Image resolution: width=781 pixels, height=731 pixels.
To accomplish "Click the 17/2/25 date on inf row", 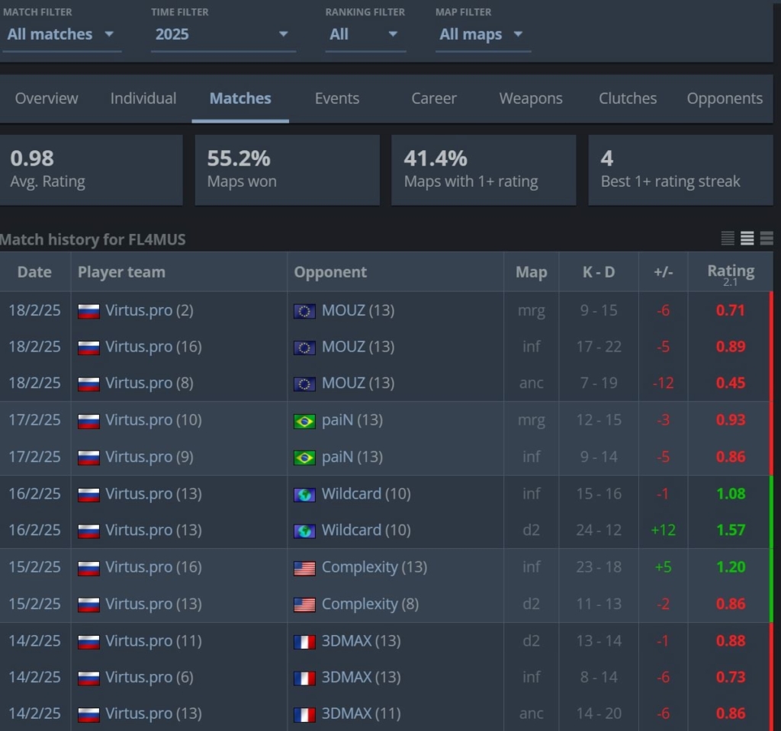I will tap(34, 457).
